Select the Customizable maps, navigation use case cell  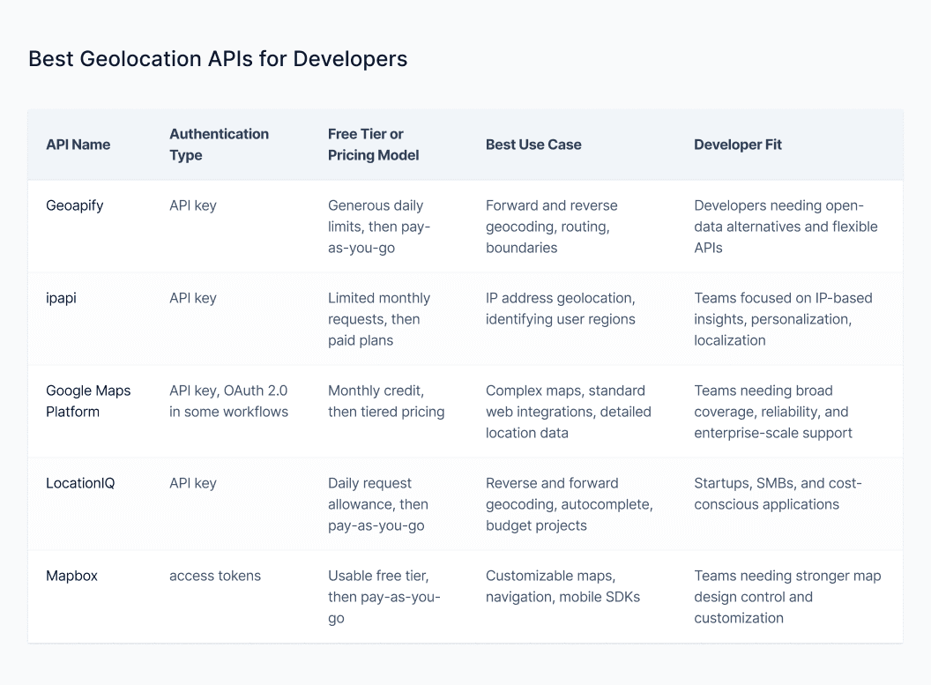point(562,586)
